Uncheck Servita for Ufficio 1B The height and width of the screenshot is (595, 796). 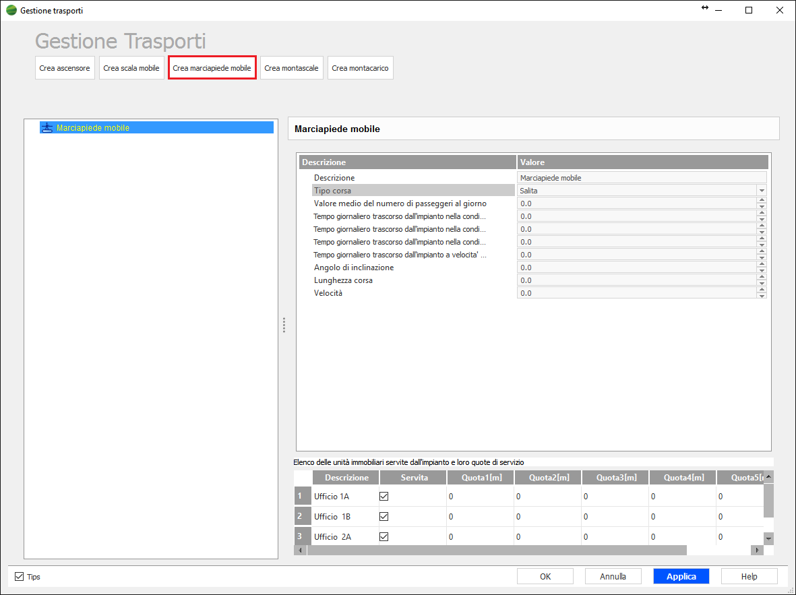tap(384, 517)
